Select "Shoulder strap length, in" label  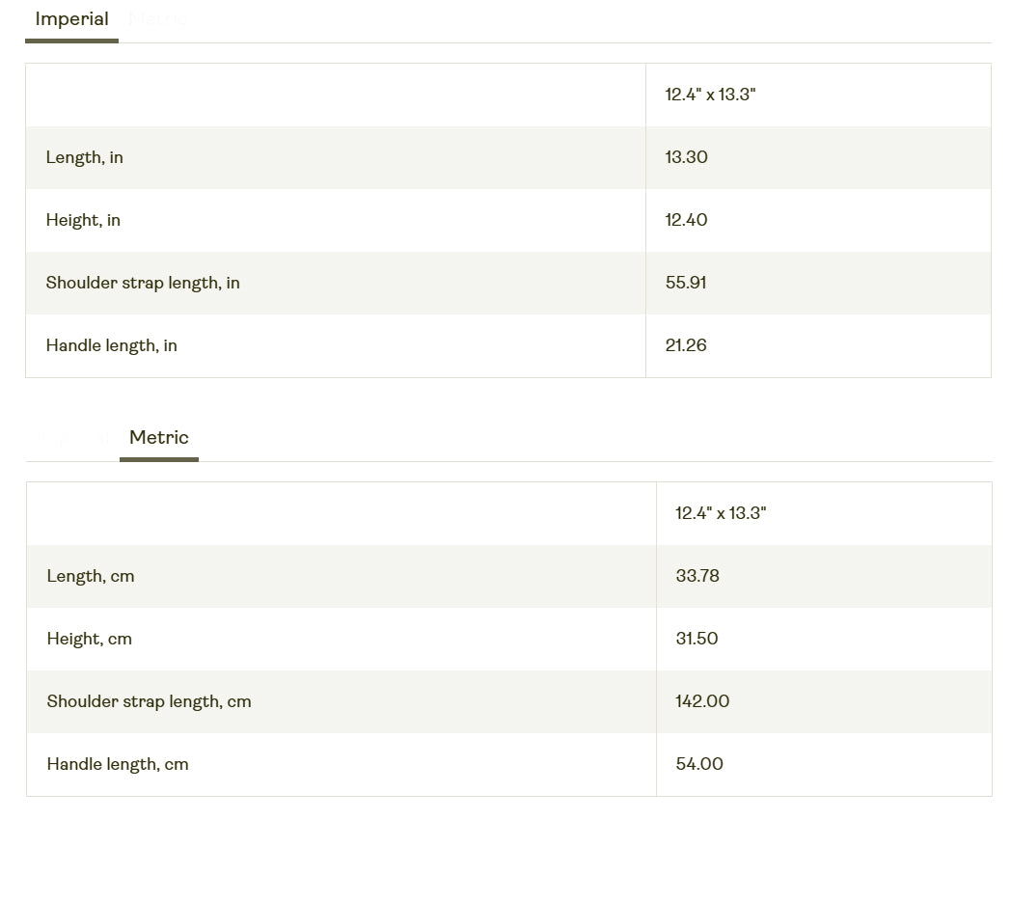coord(143,283)
